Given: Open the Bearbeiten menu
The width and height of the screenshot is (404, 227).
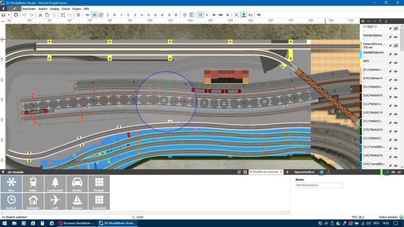Looking at the screenshot, I should 29,9.
